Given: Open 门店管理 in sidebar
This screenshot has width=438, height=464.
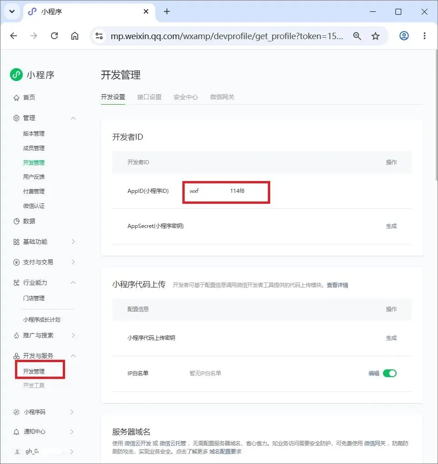Looking at the screenshot, I should (x=34, y=298).
